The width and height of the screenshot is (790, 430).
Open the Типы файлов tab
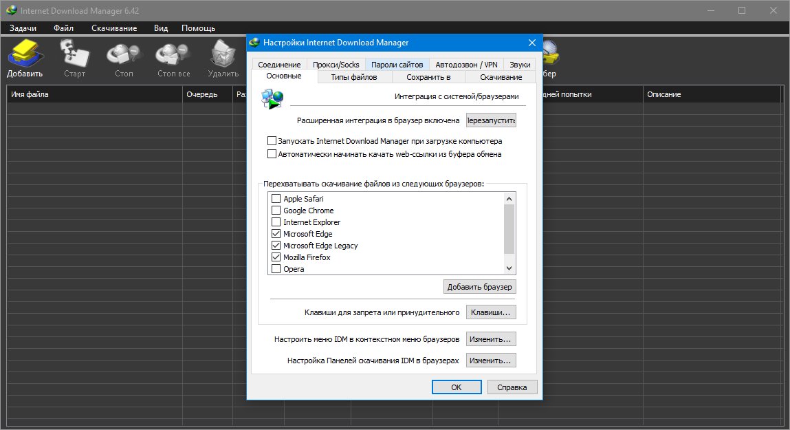pyautogui.click(x=353, y=77)
